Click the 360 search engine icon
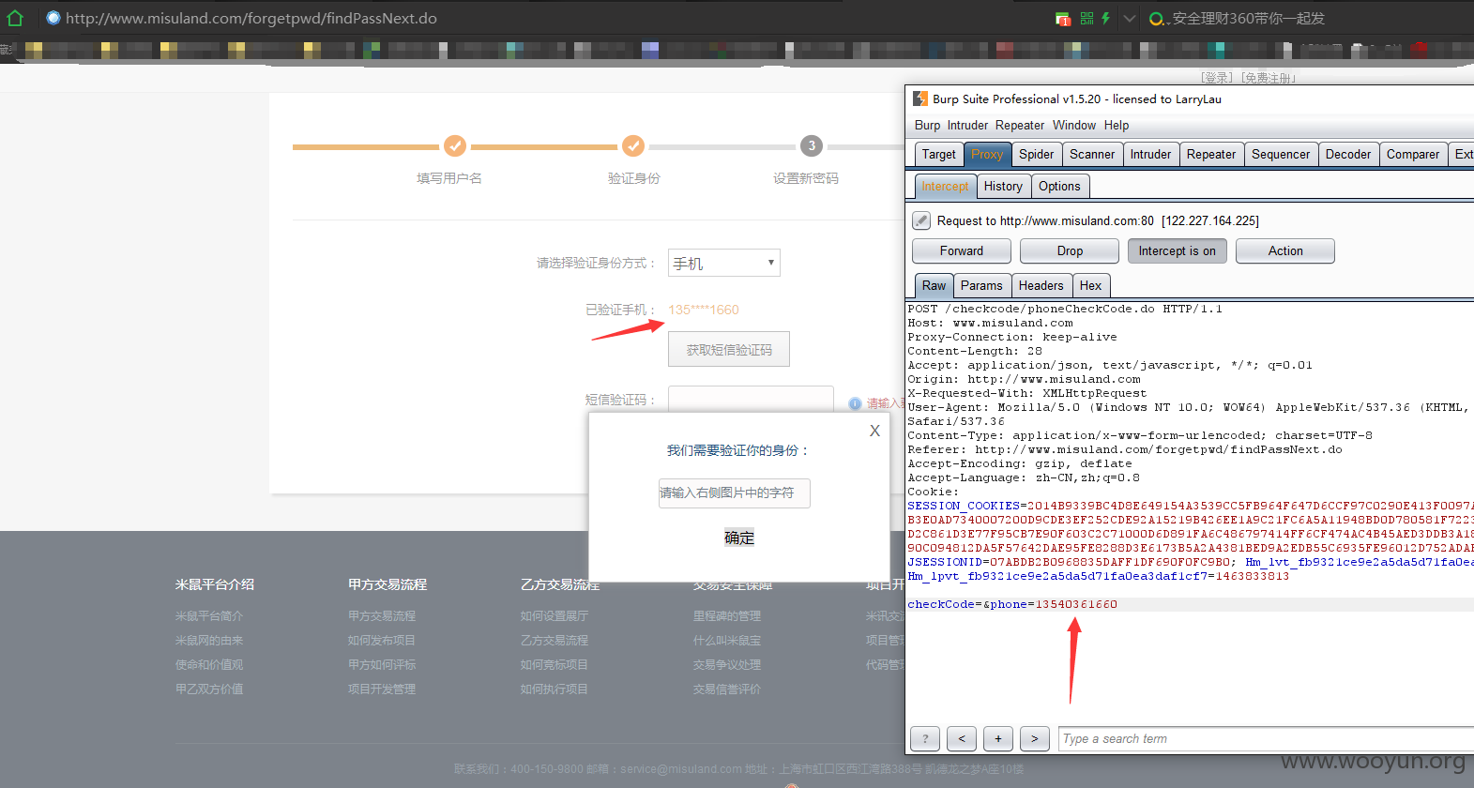This screenshot has width=1474, height=788. [x=1158, y=19]
